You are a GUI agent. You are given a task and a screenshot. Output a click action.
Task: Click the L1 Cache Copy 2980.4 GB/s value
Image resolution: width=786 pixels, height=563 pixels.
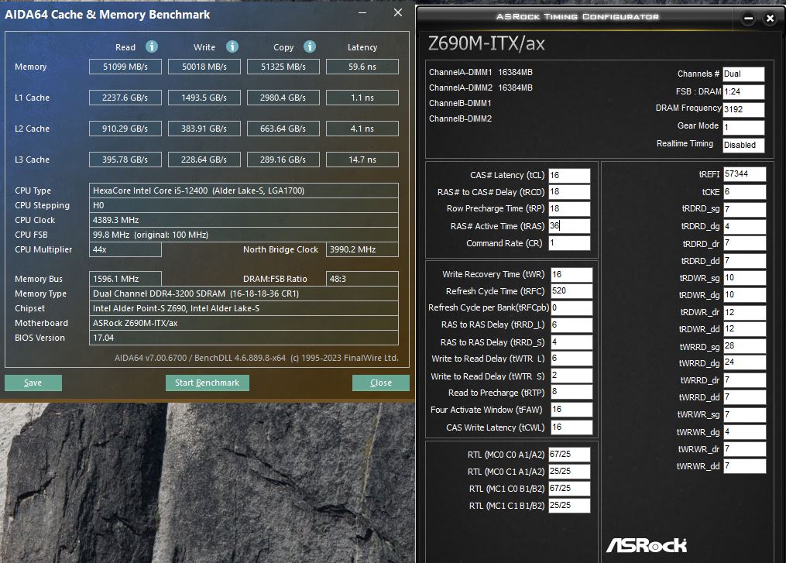point(283,98)
